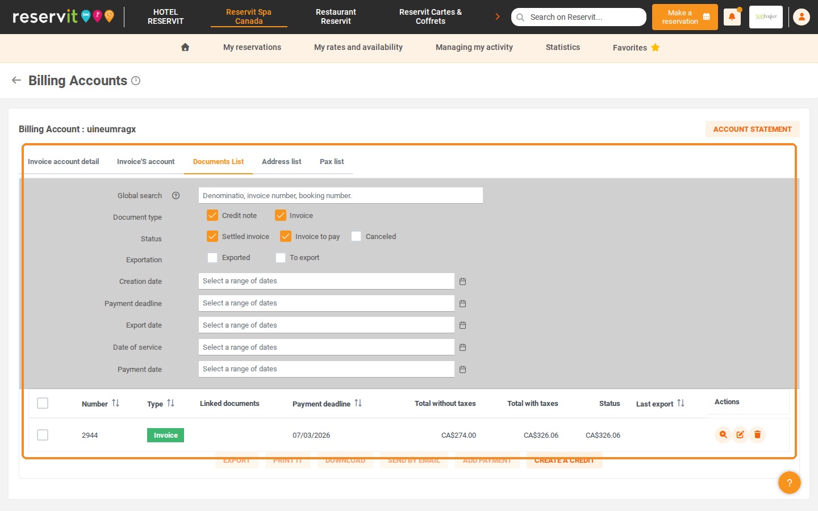Click the ACCOUNT STATEMENT button
818x511 pixels.
point(753,129)
